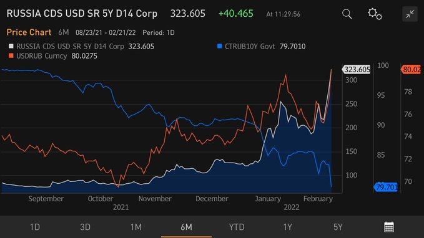Click the 85 middle axis value

[381, 155]
